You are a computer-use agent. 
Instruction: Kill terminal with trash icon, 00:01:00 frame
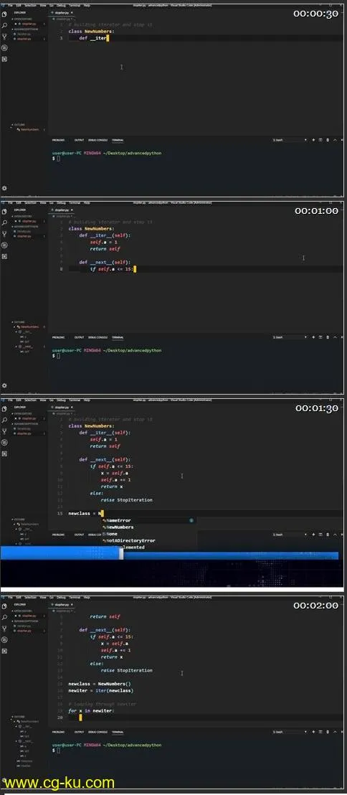pyautogui.click(x=327, y=337)
